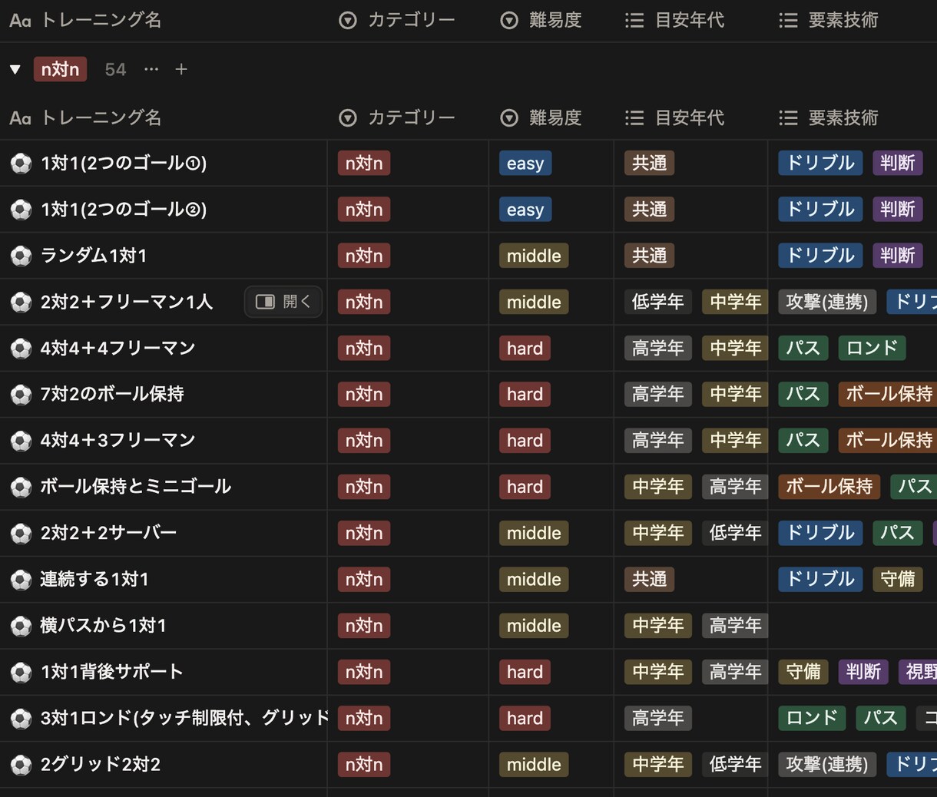This screenshot has height=797, width=937.
Task: Click 高学年 tag in 3対1ロンド row
Action: coord(658,718)
